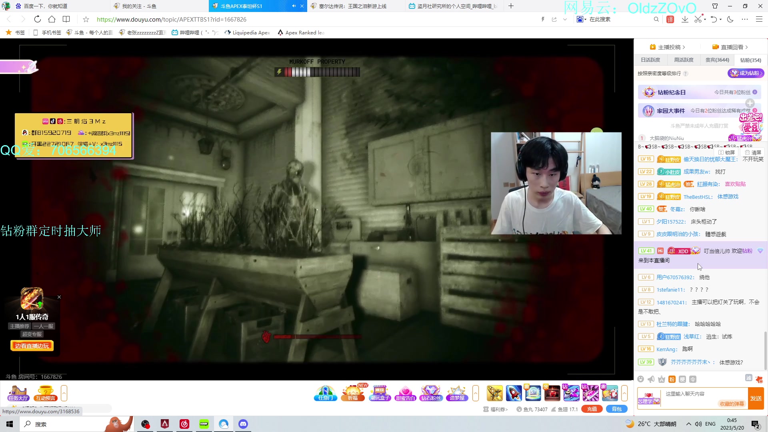Switch to browser tab 我的关注 - 斗鱼

(159, 6)
